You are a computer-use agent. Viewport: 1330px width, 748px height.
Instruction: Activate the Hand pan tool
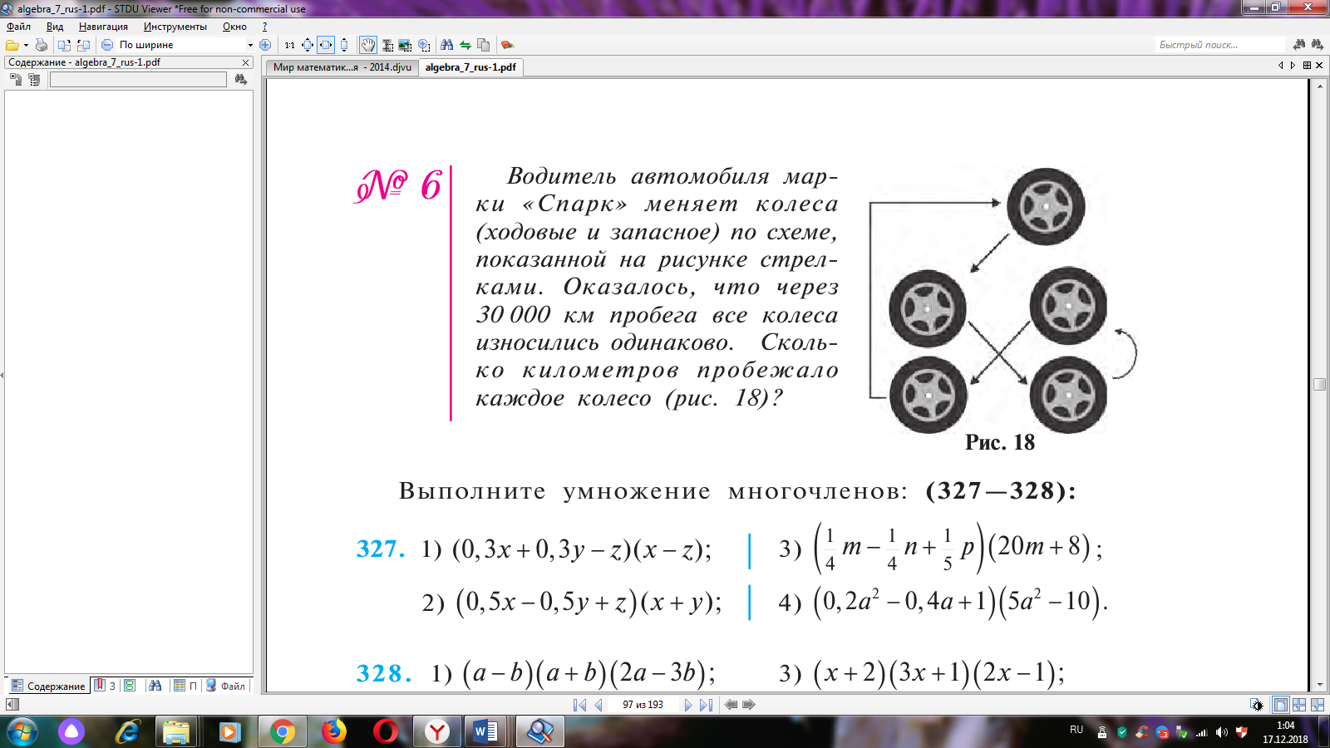(367, 45)
